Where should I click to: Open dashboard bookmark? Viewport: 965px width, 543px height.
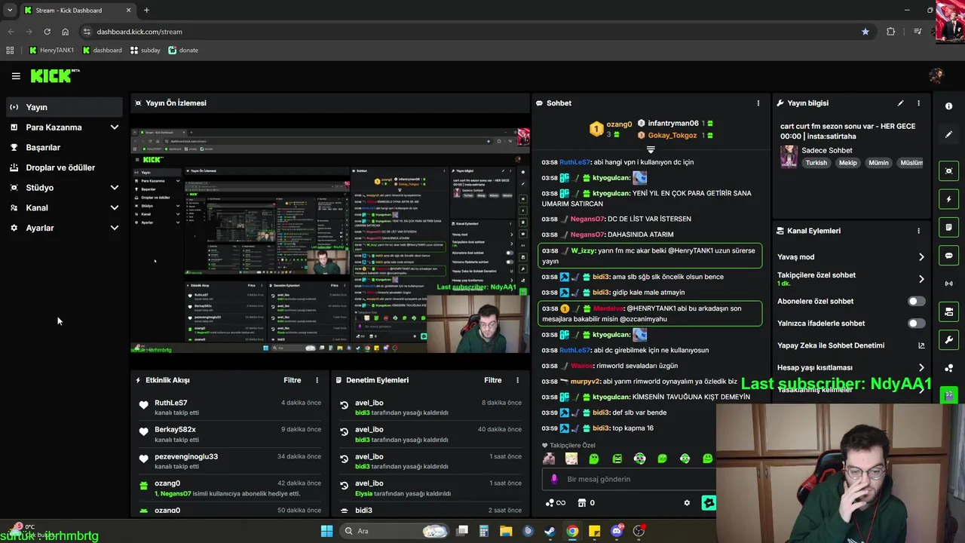[102, 51]
